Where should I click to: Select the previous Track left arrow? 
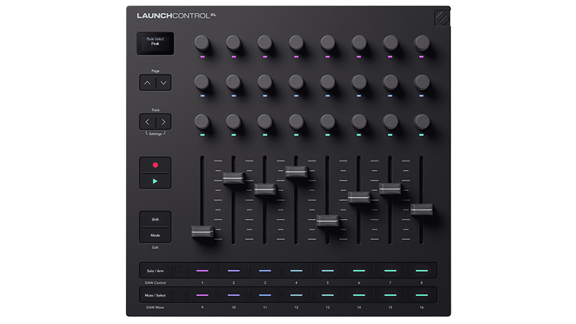click(148, 122)
